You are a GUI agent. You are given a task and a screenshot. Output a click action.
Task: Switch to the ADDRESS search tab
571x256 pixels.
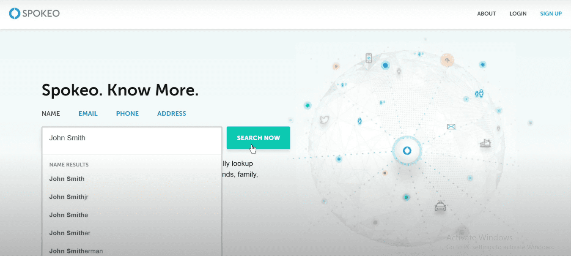pyautogui.click(x=171, y=114)
